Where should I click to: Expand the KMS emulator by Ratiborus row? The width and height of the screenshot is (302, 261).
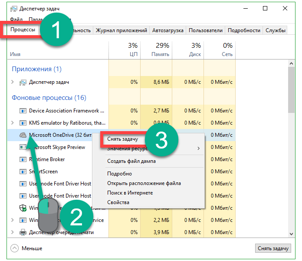pyautogui.click(x=13, y=123)
